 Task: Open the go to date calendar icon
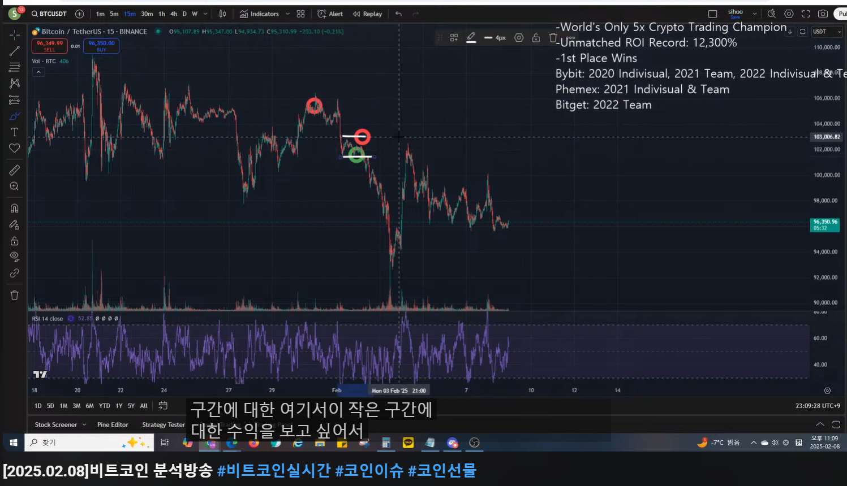(x=163, y=405)
